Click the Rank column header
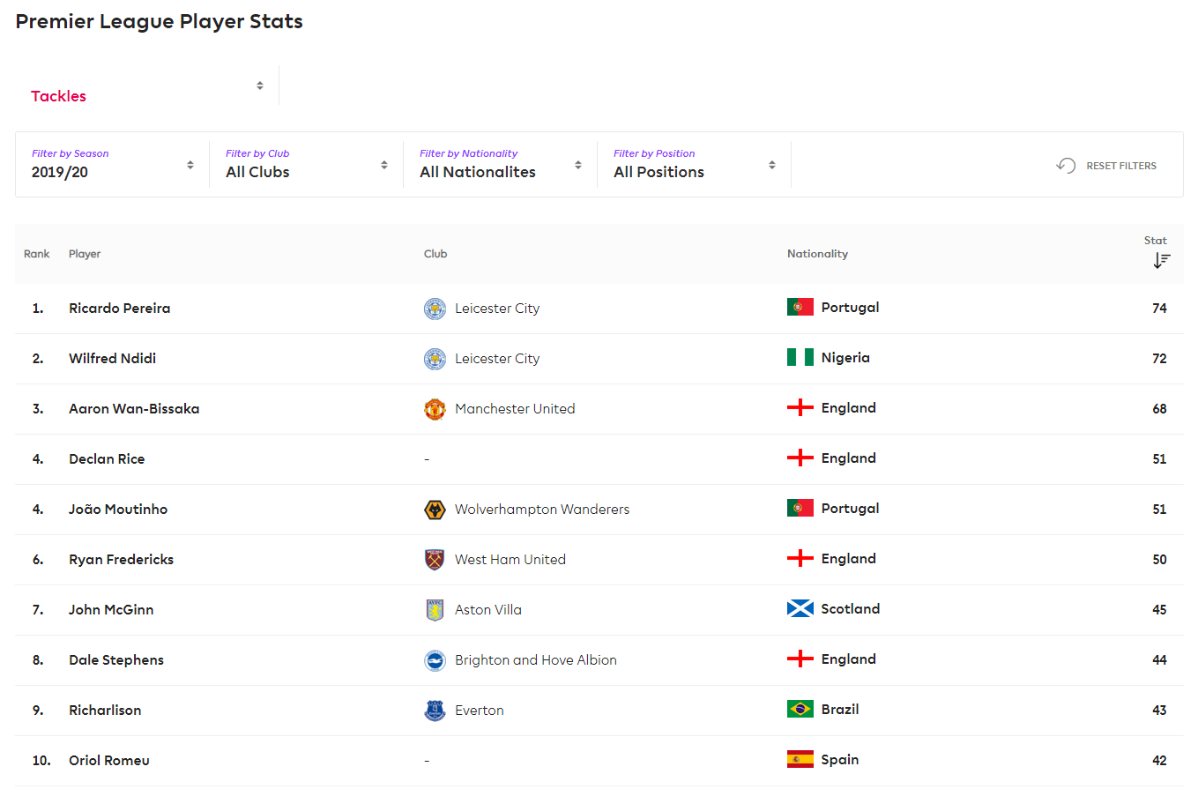1198x789 pixels. click(x=37, y=254)
